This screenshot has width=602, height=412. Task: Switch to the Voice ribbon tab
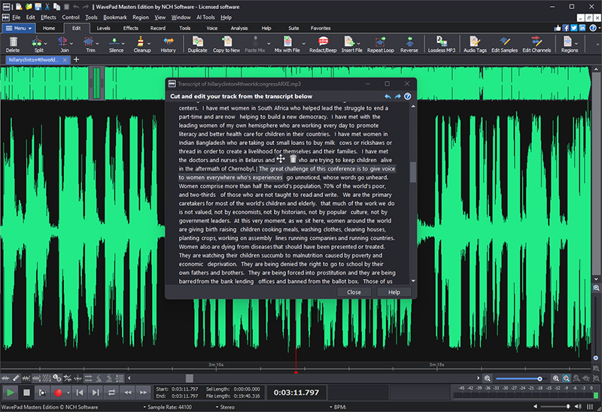tap(212, 28)
